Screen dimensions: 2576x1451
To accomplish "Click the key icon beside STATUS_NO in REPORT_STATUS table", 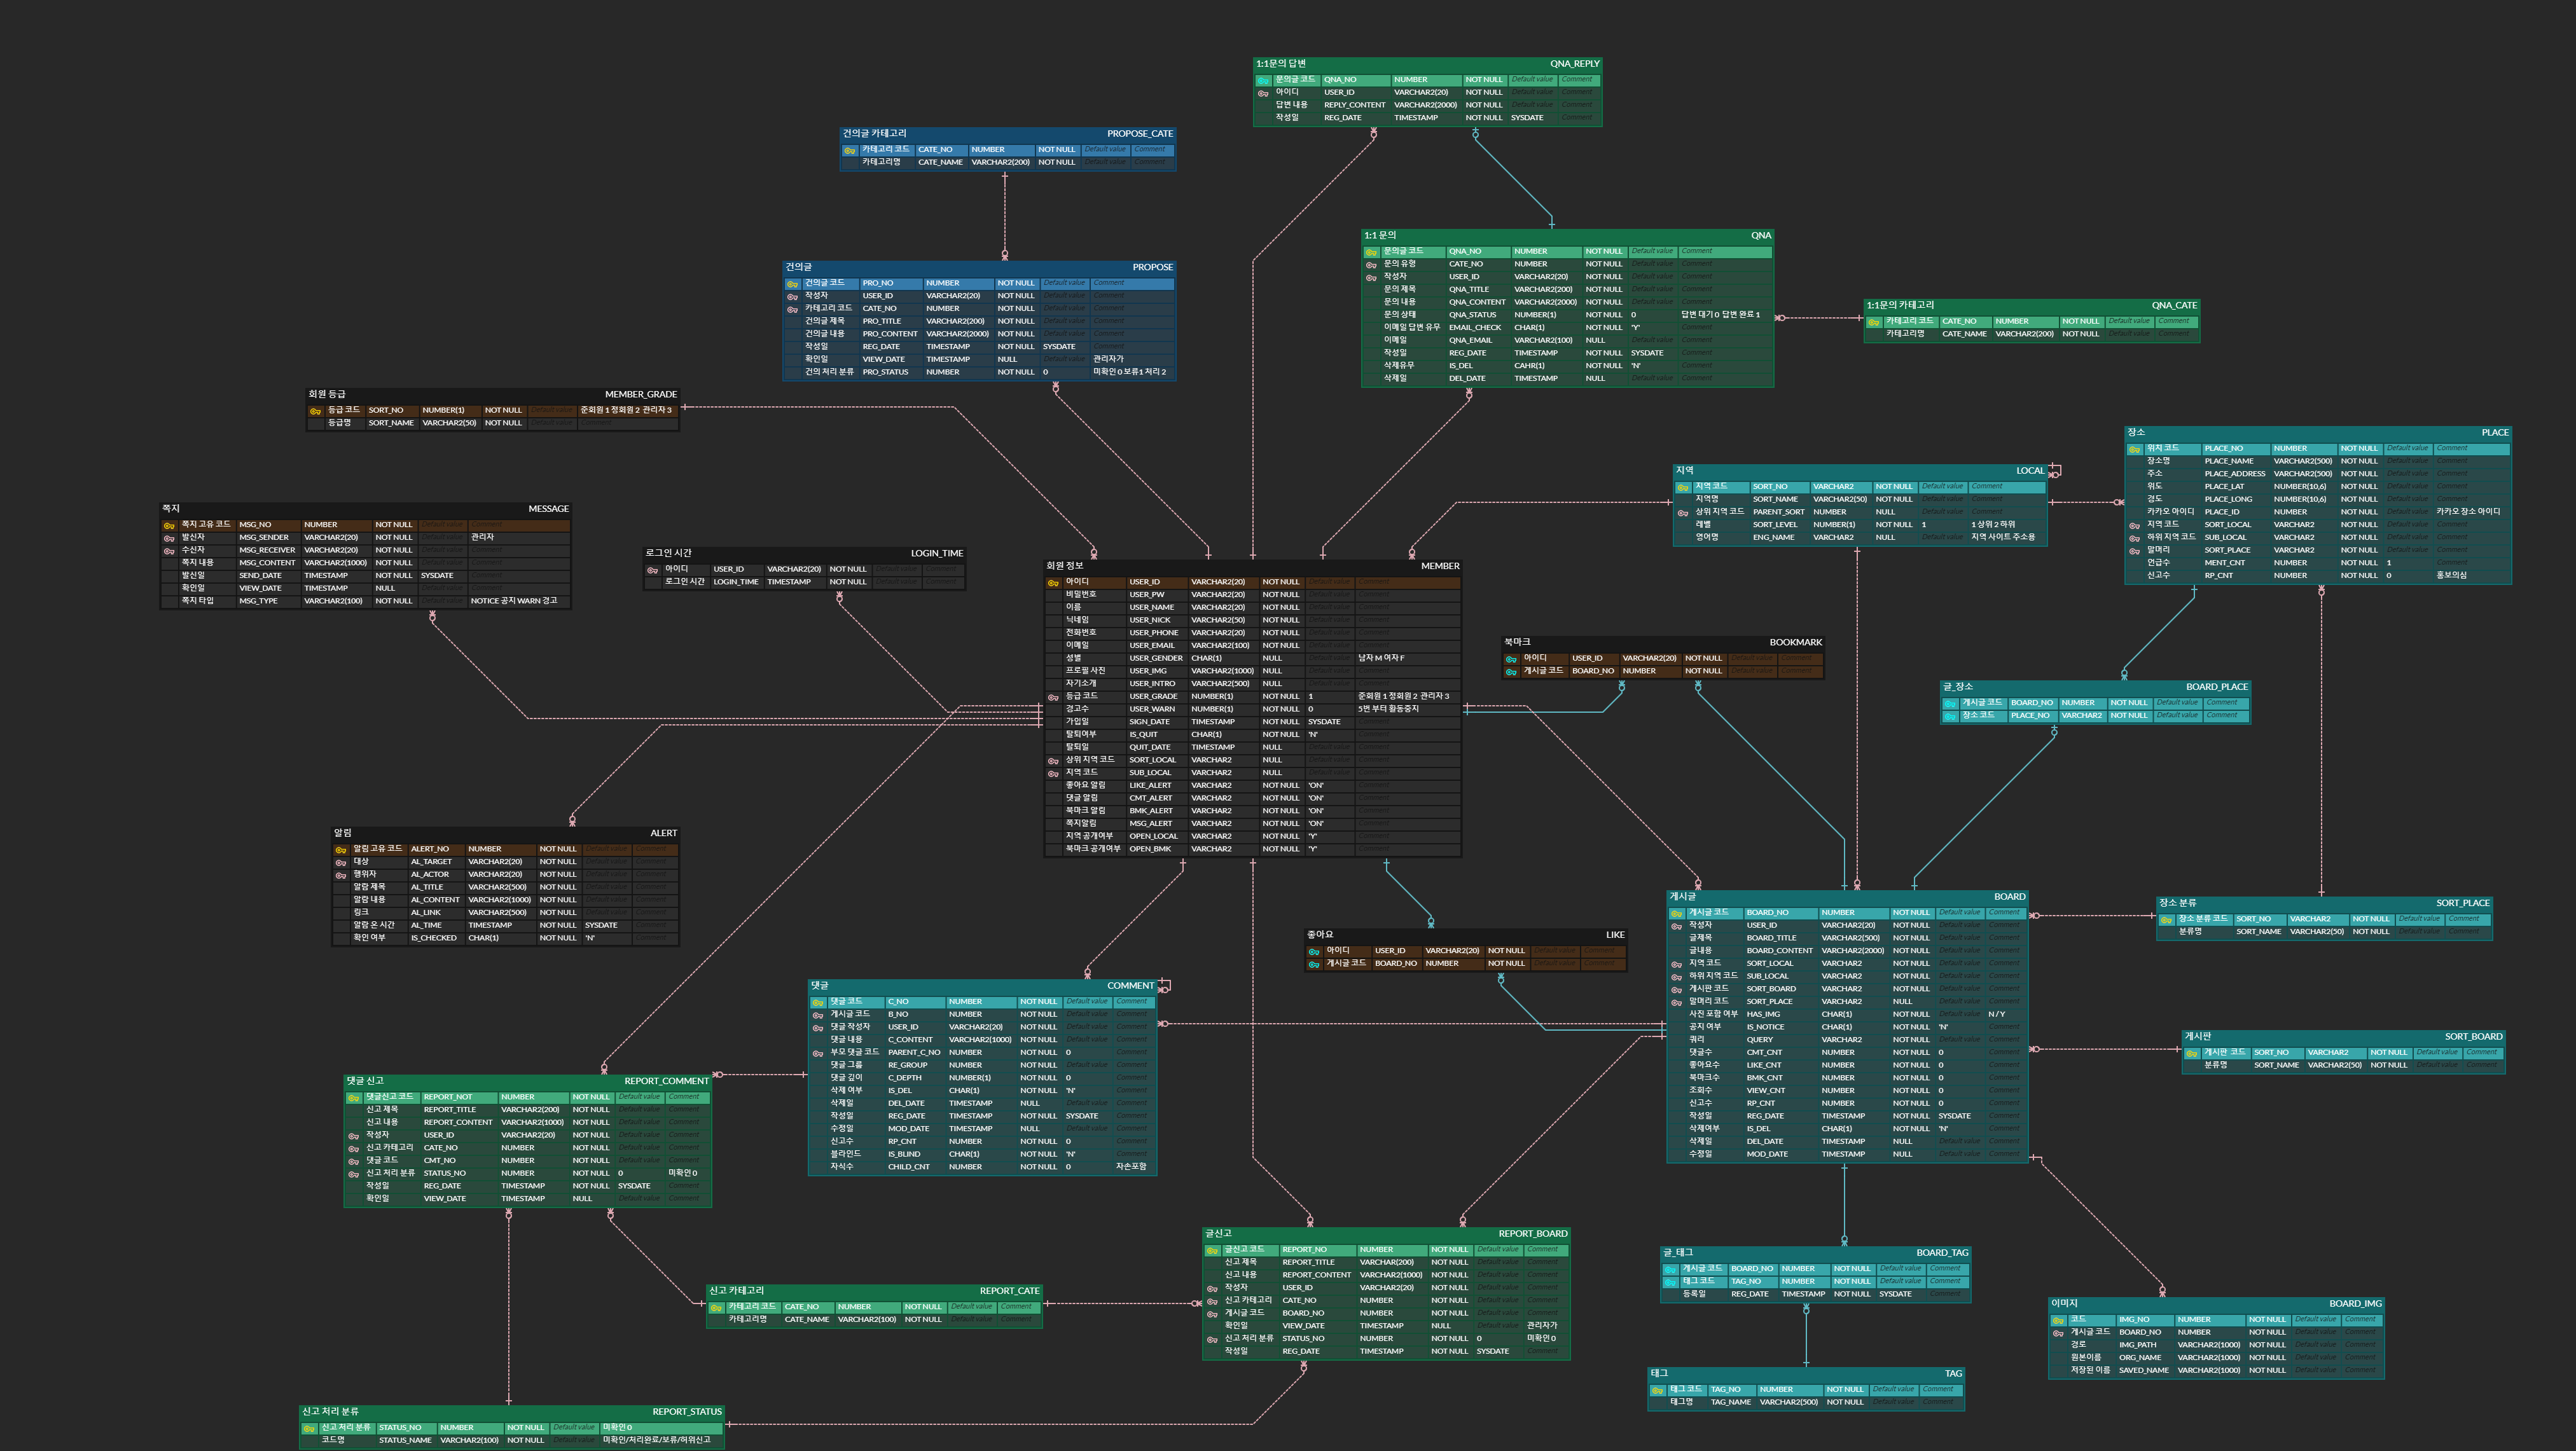I will (309, 1428).
